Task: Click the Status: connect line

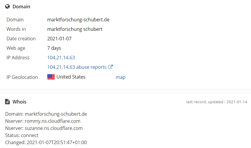Action: click(x=22, y=135)
